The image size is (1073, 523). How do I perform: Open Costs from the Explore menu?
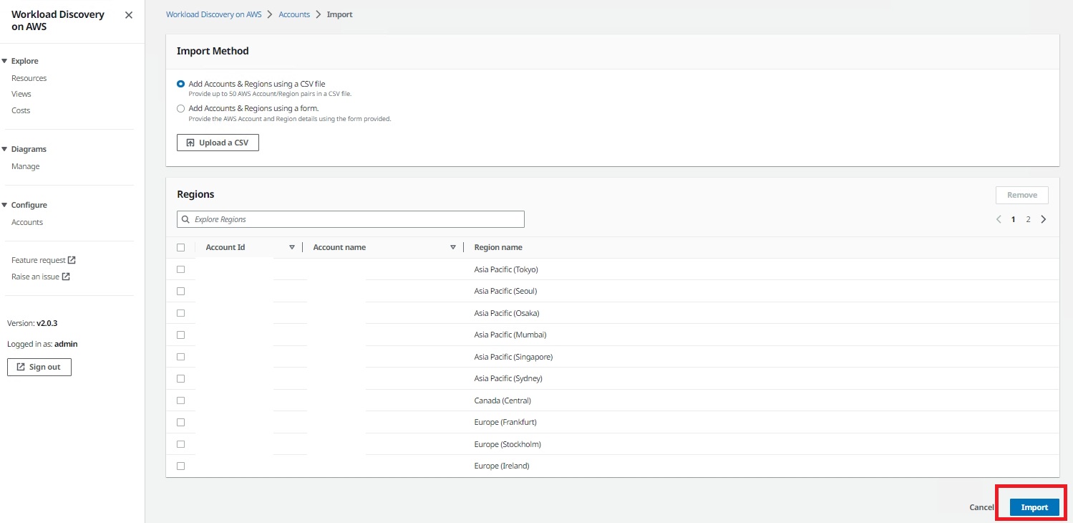pyautogui.click(x=20, y=110)
